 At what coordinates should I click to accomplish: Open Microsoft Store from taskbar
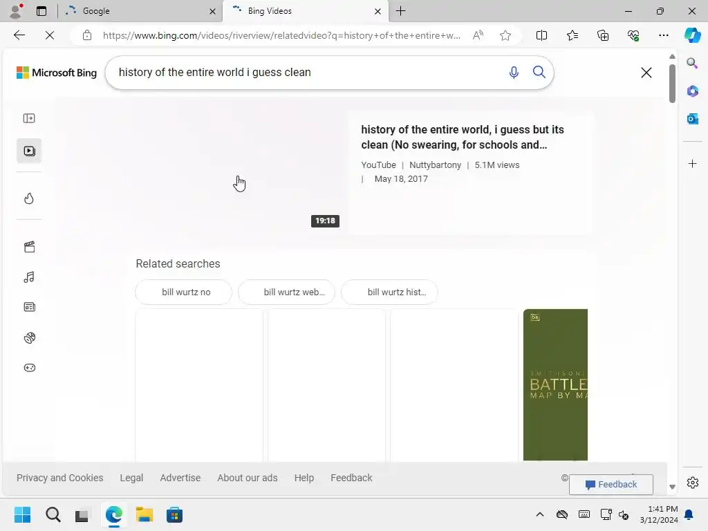174,514
